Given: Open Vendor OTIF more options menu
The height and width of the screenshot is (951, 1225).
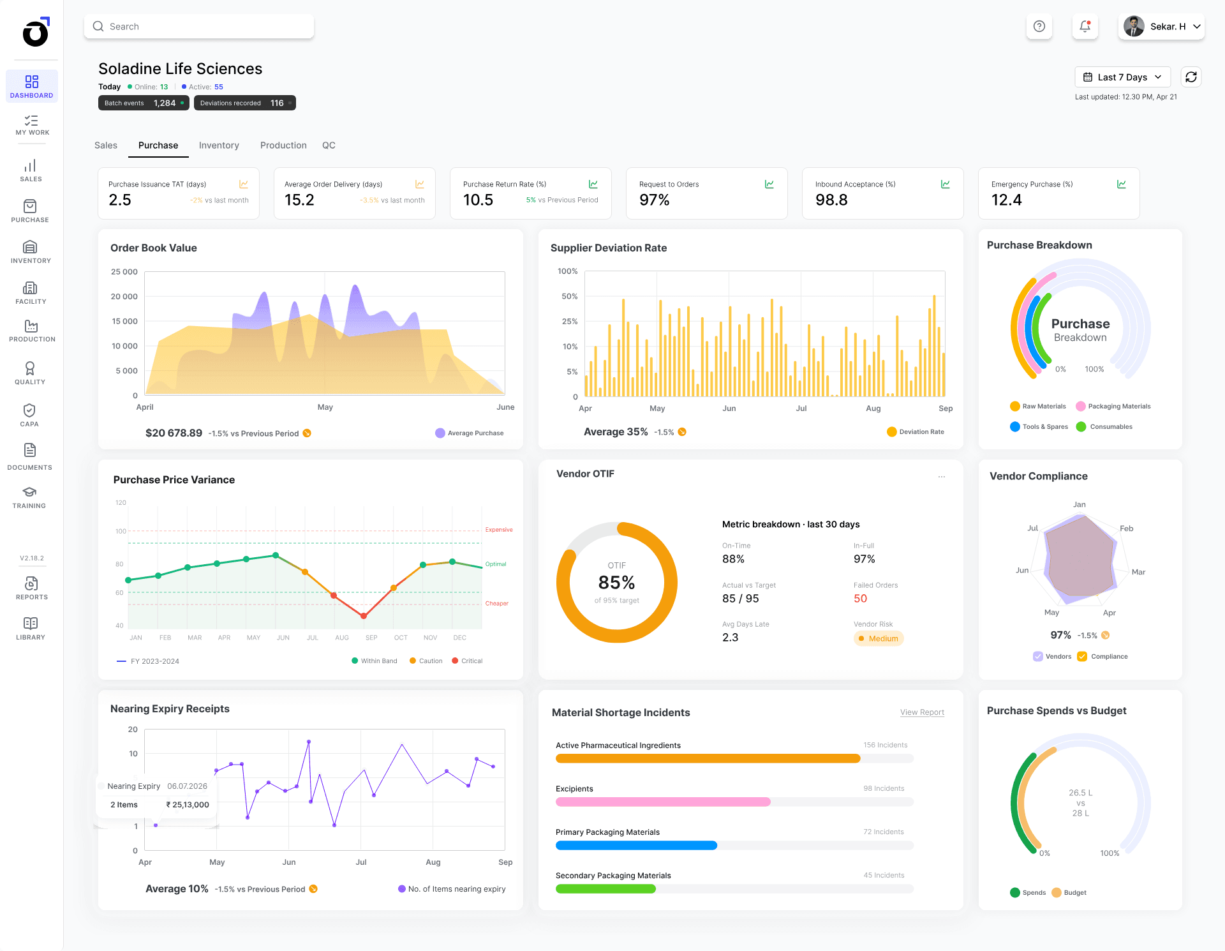Looking at the screenshot, I should pos(942,477).
